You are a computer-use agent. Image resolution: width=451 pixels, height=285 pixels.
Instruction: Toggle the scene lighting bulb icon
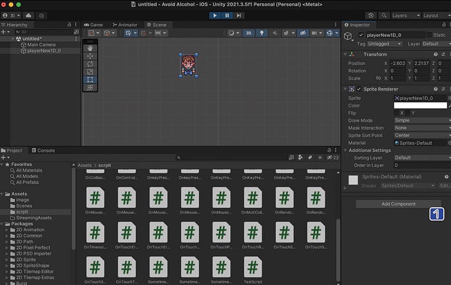[262, 33]
